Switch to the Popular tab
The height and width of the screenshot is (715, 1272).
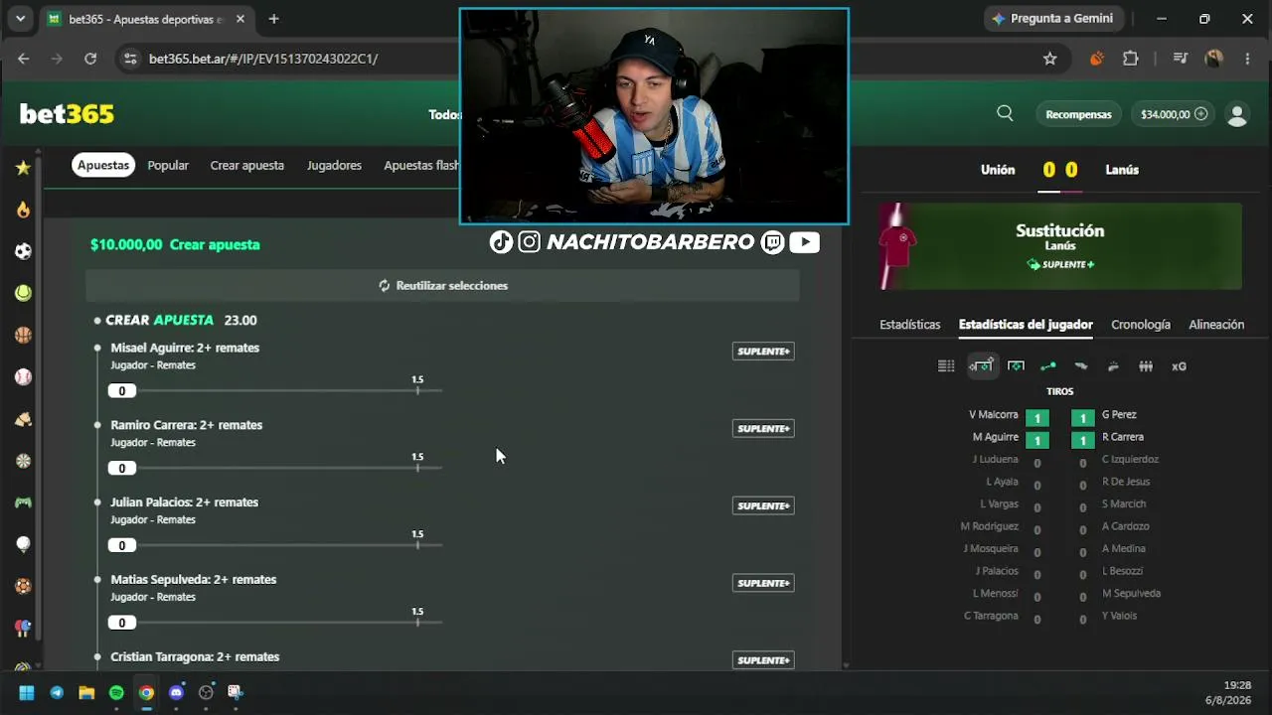click(x=168, y=165)
